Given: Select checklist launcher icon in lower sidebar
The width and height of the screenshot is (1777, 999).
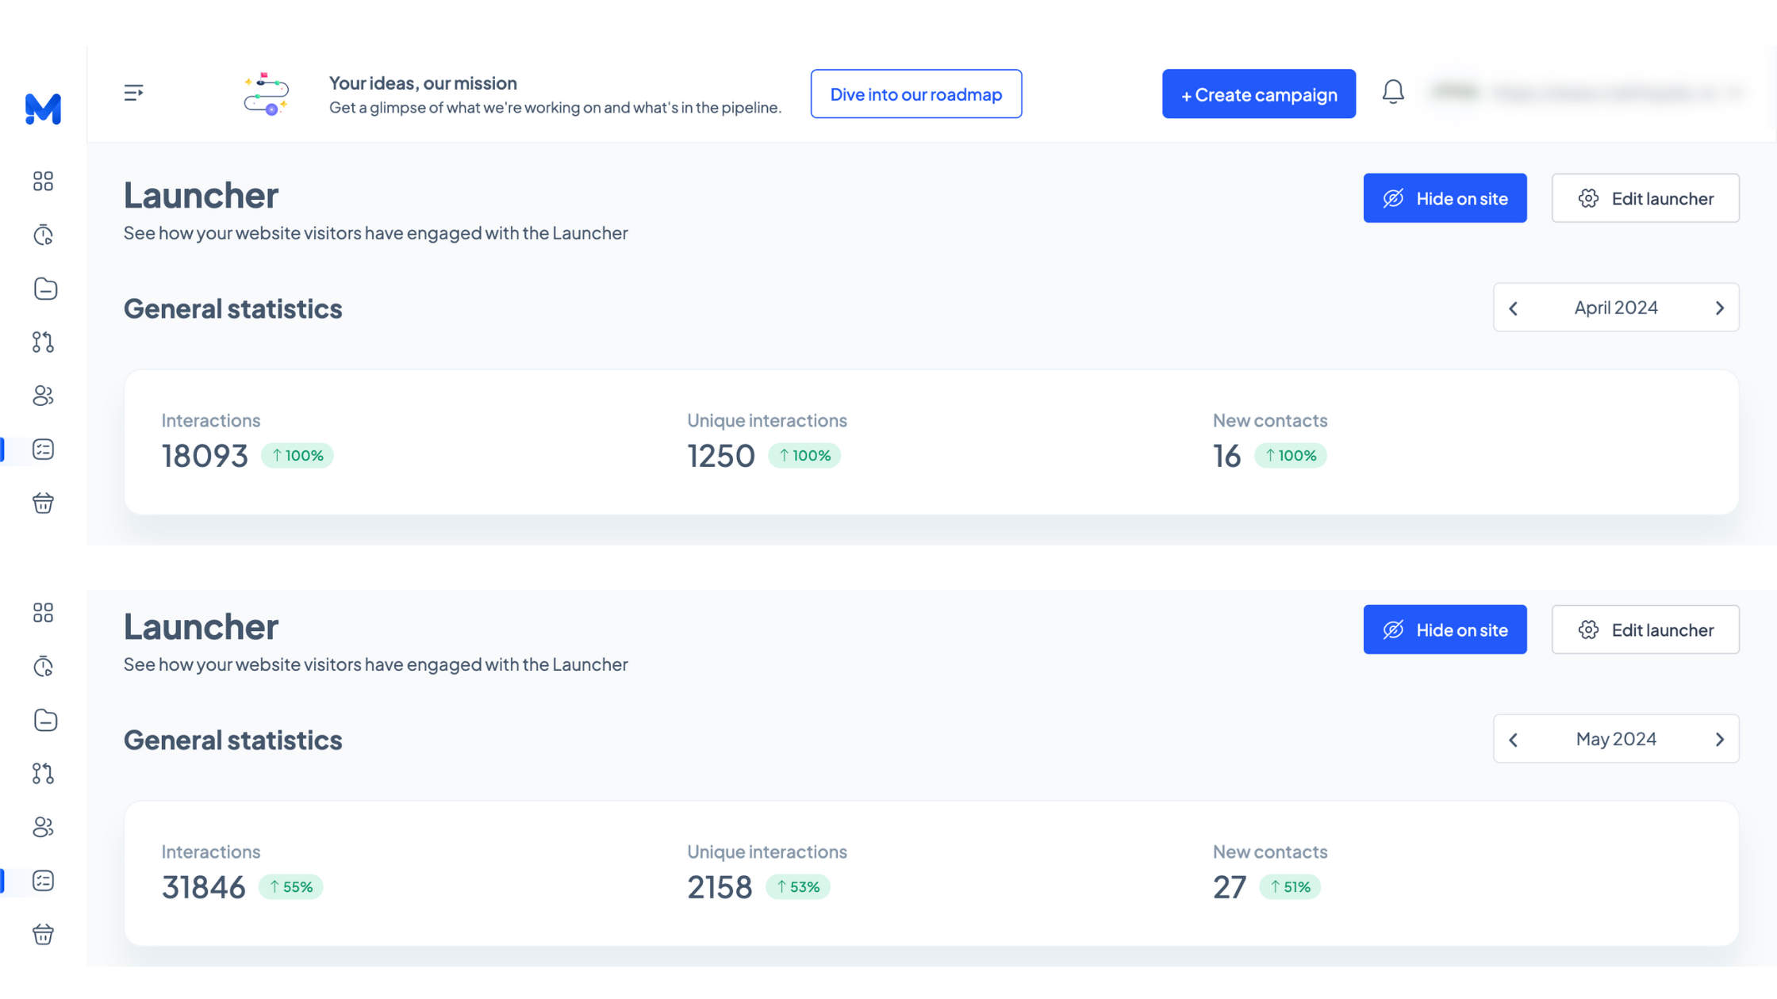Looking at the screenshot, I should [x=43, y=881].
